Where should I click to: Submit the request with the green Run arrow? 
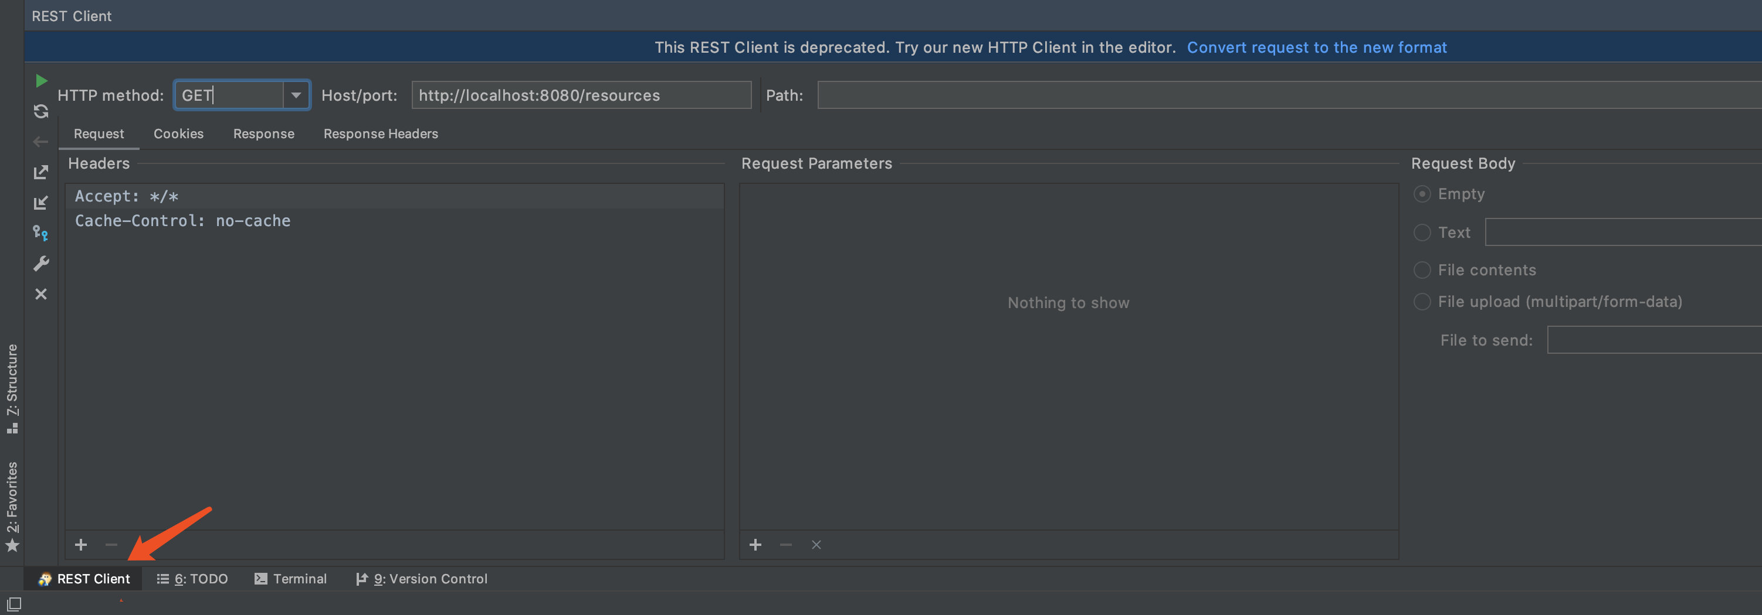41,80
